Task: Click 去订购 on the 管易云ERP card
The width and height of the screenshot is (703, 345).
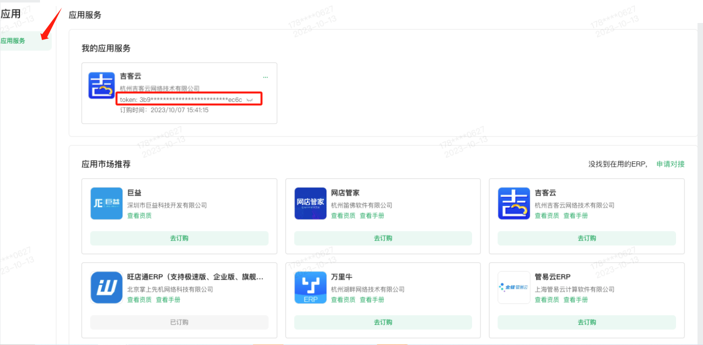Action: pyautogui.click(x=586, y=322)
